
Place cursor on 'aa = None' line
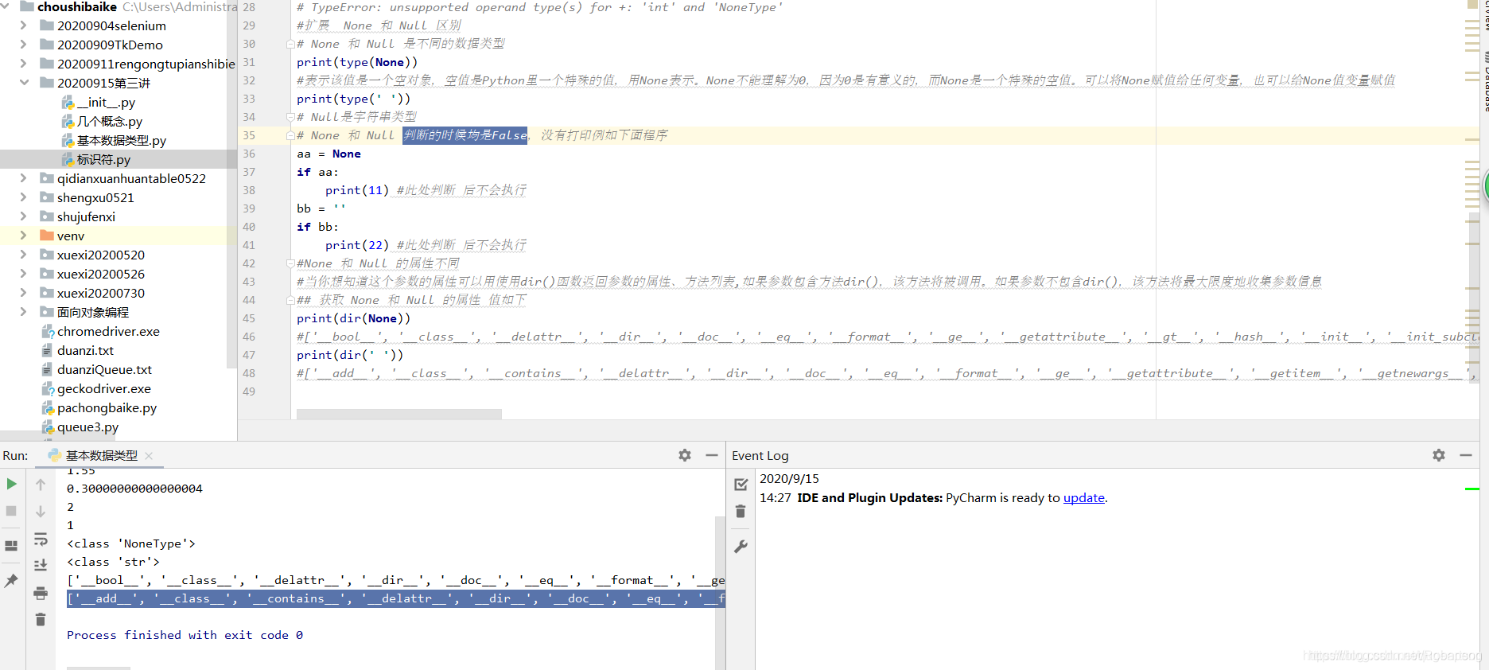point(329,154)
